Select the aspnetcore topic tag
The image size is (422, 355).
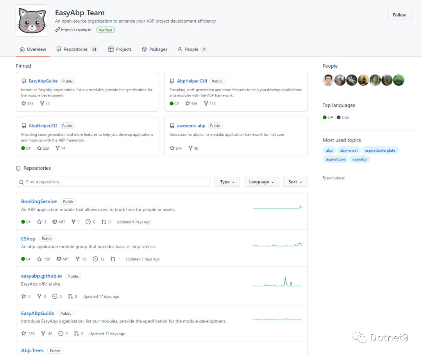tap(335, 159)
